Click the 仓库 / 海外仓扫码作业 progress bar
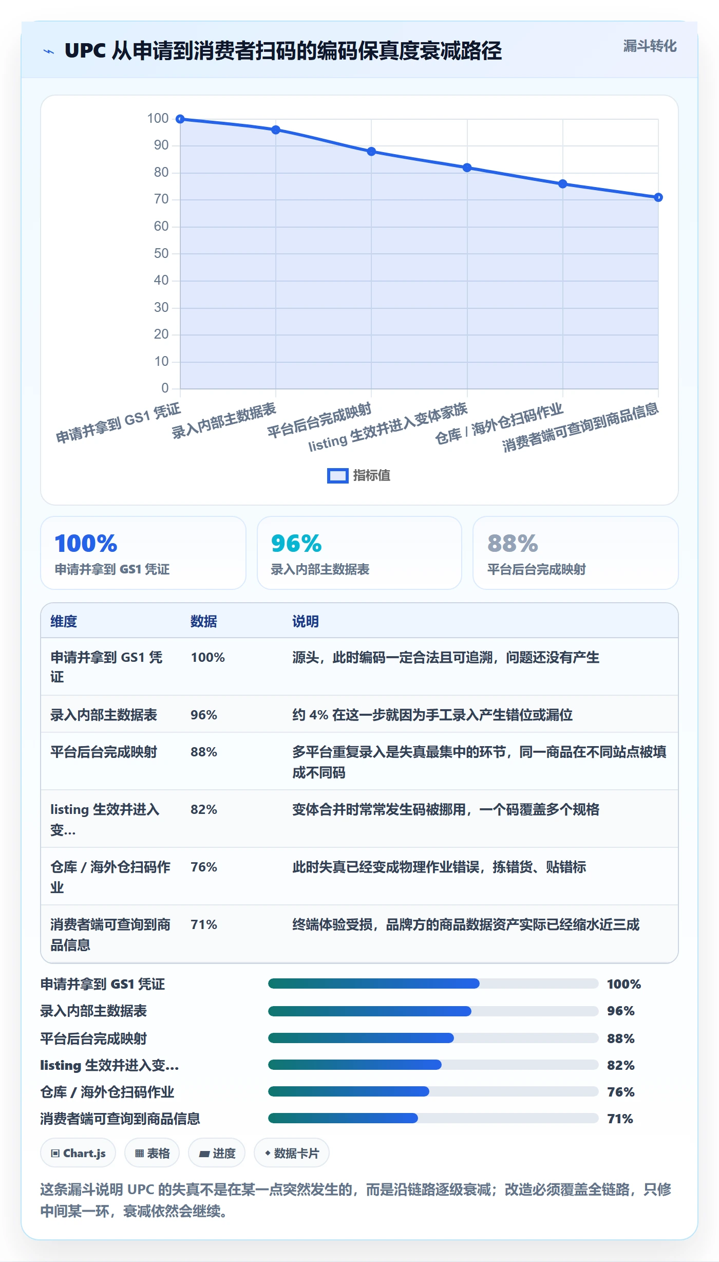 (433, 1091)
